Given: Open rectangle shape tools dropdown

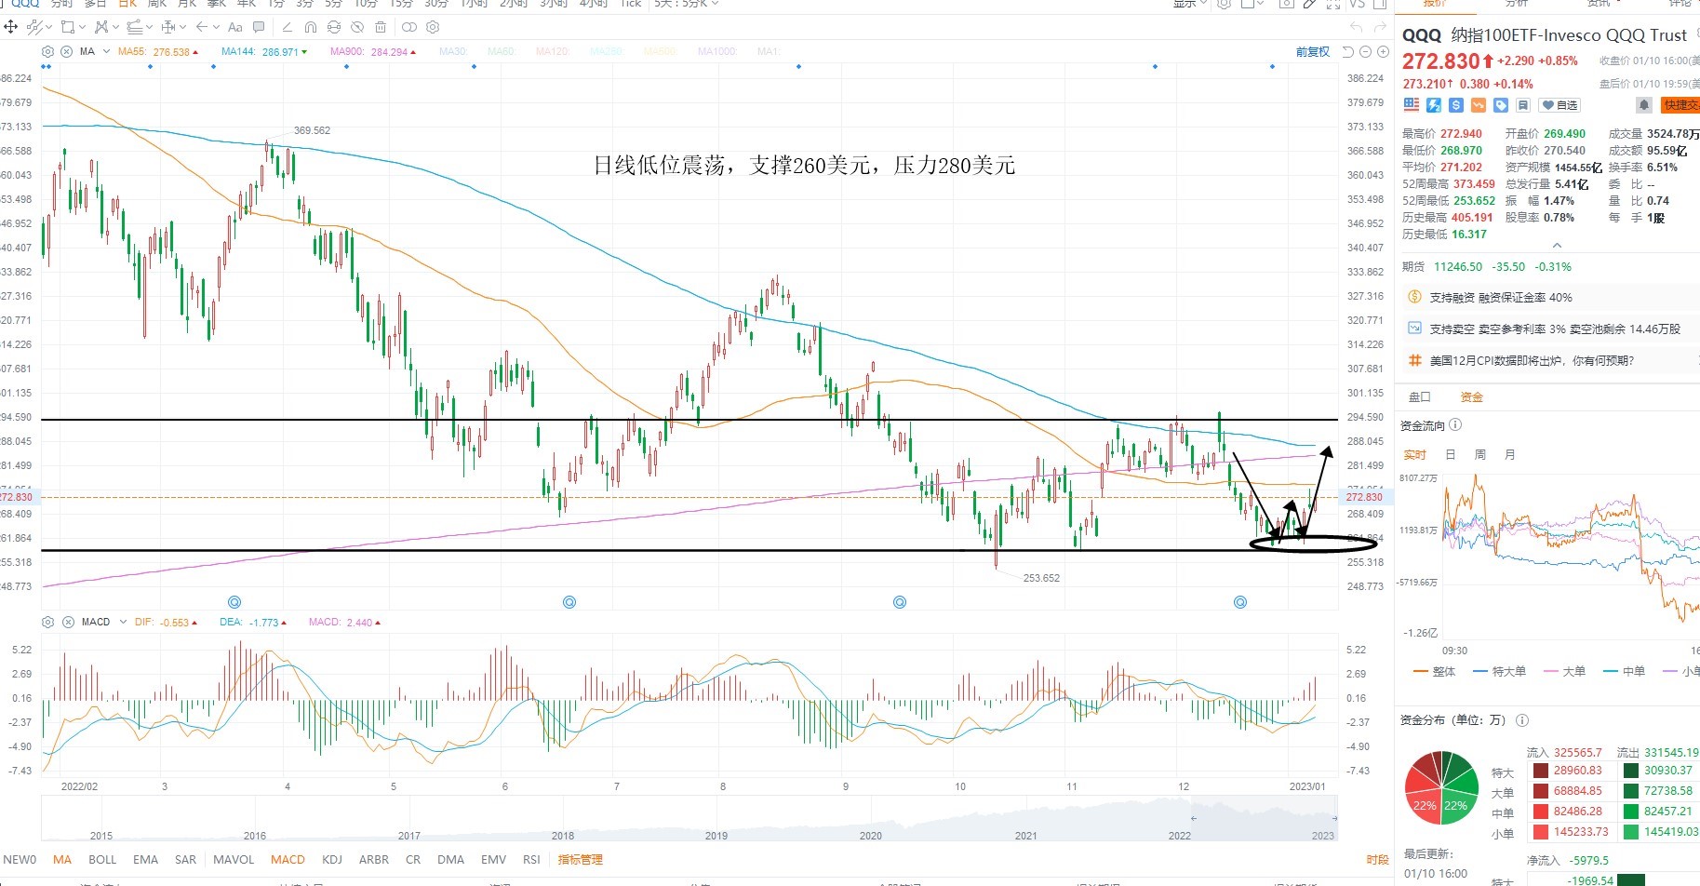Looking at the screenshot, I should (82, 27).
